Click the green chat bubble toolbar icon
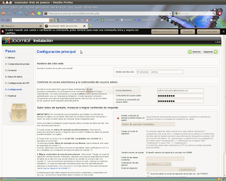 [x=39, y=13]
